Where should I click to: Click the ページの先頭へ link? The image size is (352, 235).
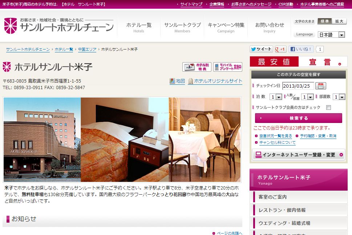point(230,233)
